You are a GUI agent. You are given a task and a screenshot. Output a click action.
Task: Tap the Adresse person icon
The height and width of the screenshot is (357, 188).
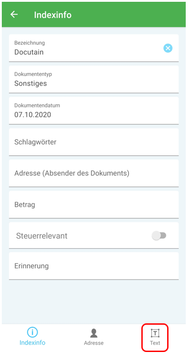pos(94,333)
